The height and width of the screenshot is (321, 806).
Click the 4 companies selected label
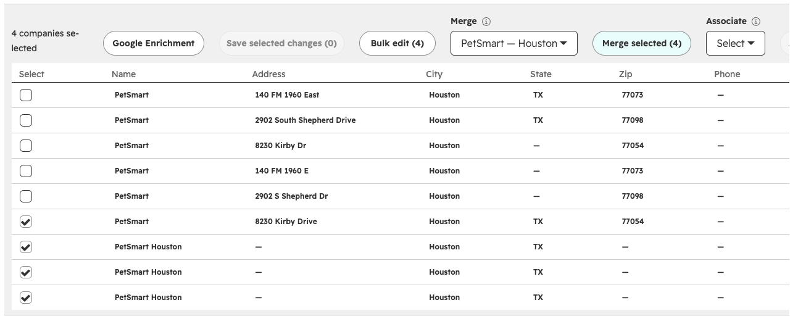[45, 41]
